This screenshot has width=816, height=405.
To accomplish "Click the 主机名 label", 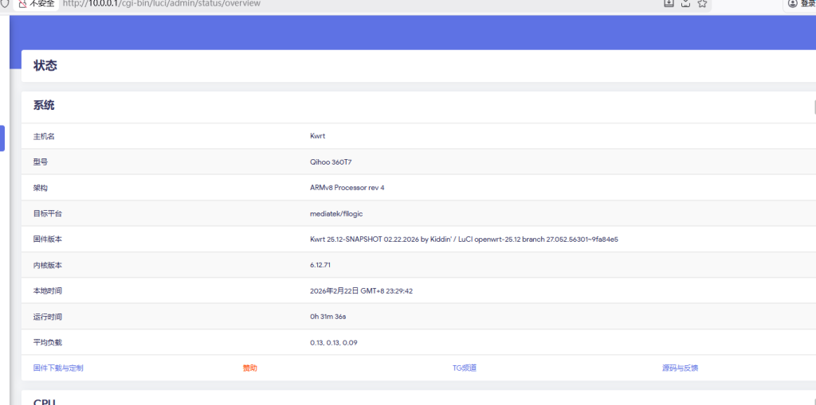I will (x=44, y=136).
